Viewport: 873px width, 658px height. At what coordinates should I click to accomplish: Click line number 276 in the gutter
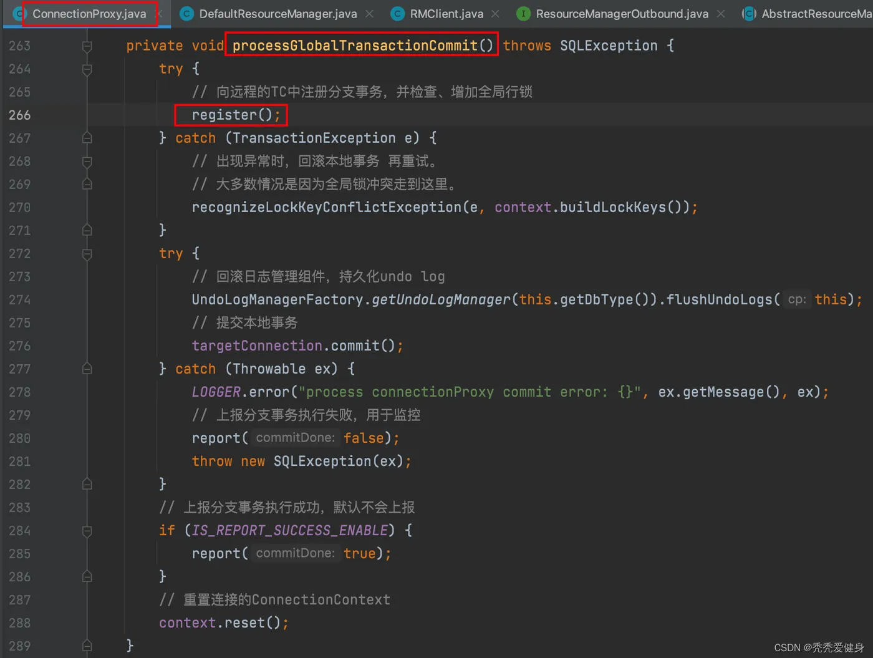tap(19, 346)
